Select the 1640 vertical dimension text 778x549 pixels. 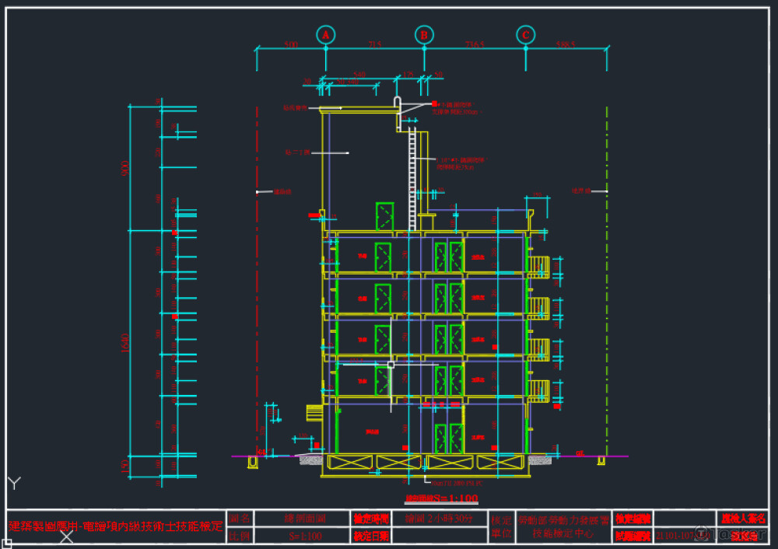125,342
